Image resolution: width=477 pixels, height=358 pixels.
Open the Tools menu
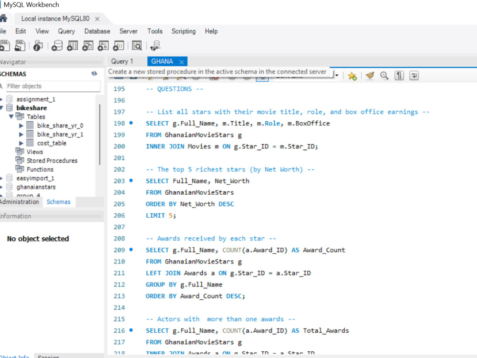(155, 32)
